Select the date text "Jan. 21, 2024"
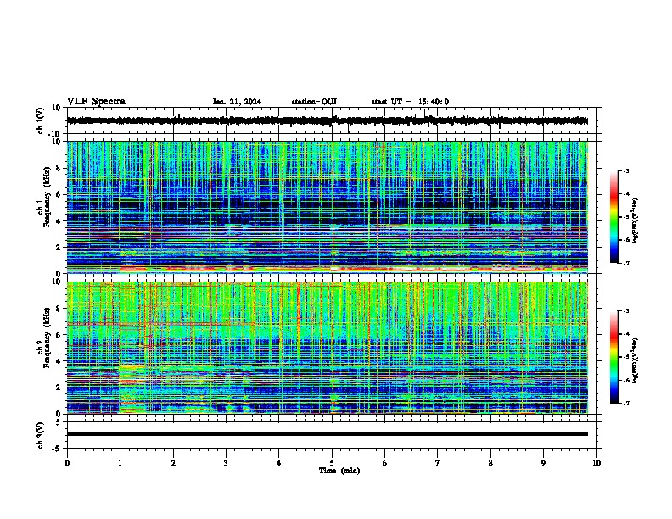672x519 pixels. pyautogui.click(x=237, y=102)
